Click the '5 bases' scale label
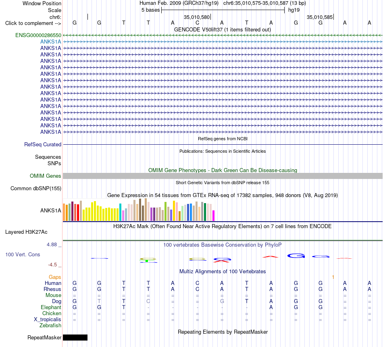Screen dimensions: 383x347 (x=150, y=10)
